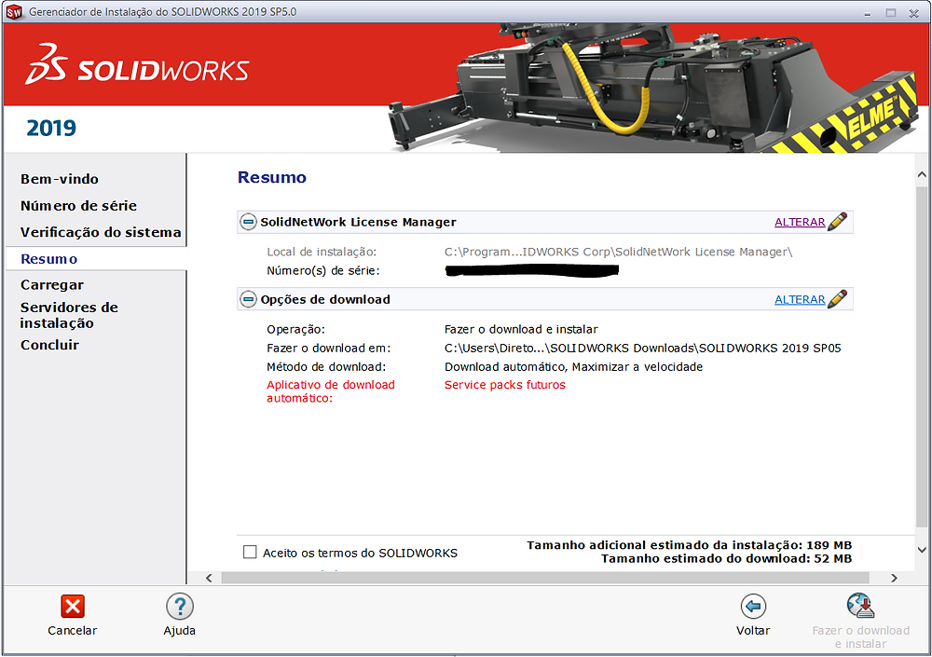This screenshot has width=932, height=657.
Task: Go to the Número de série step
Action: 78,206
